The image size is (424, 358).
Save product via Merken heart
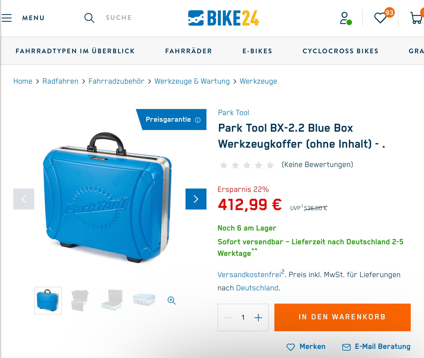(306, 347)
